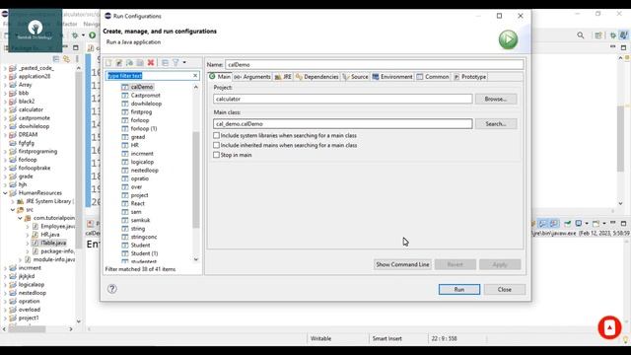Screen dimensions: 631x355
Task: Click the configuration list vertical scrollbar
Action: point(196,179)
